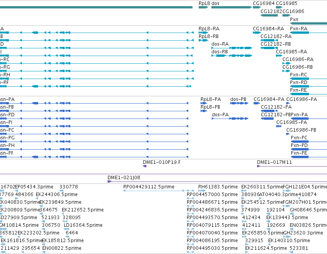The width and height of the screenshot is (327, 254).
Task: Click the CG16984-RA transcript
Action: point(268,29)
